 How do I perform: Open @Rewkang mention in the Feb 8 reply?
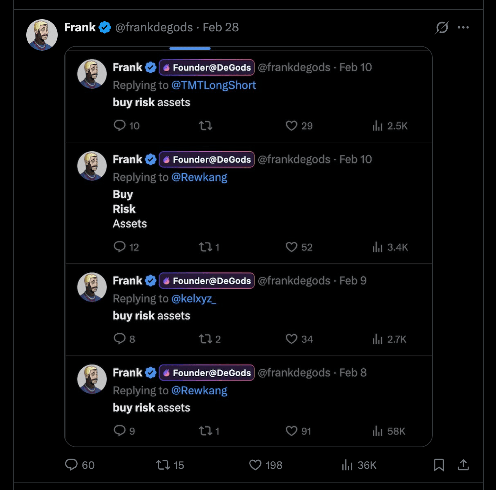(x=199, y=390)
